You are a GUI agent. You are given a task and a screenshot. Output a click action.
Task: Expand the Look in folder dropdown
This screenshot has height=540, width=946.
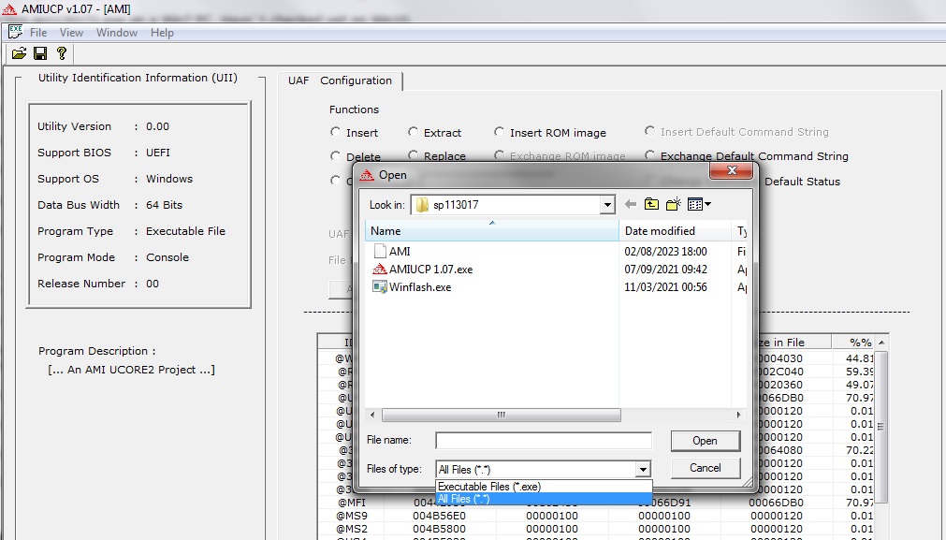(x=607, y=205)
